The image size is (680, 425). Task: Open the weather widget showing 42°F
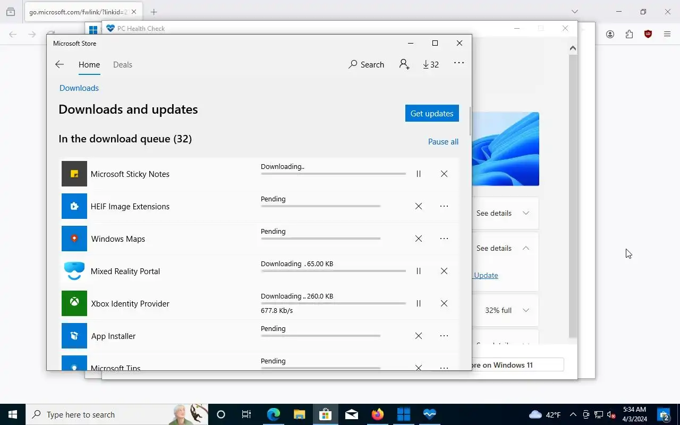(545, 414)
